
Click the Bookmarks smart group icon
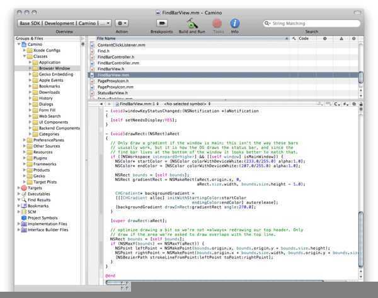coord(24,206)
